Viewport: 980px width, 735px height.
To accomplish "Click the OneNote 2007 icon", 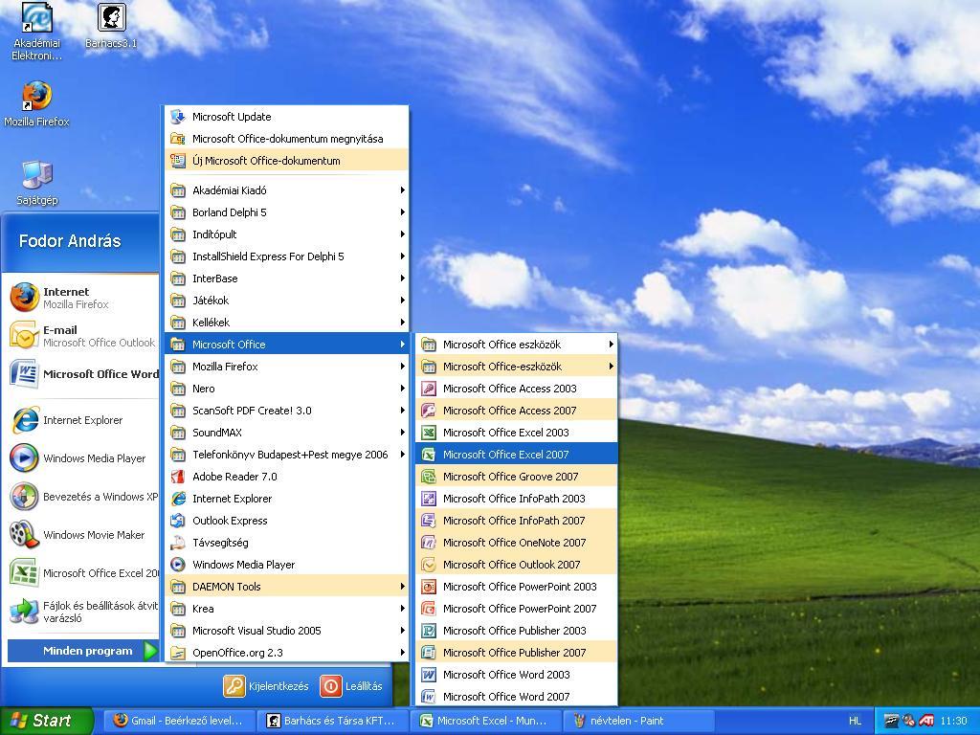I will (x=429, y=543).
